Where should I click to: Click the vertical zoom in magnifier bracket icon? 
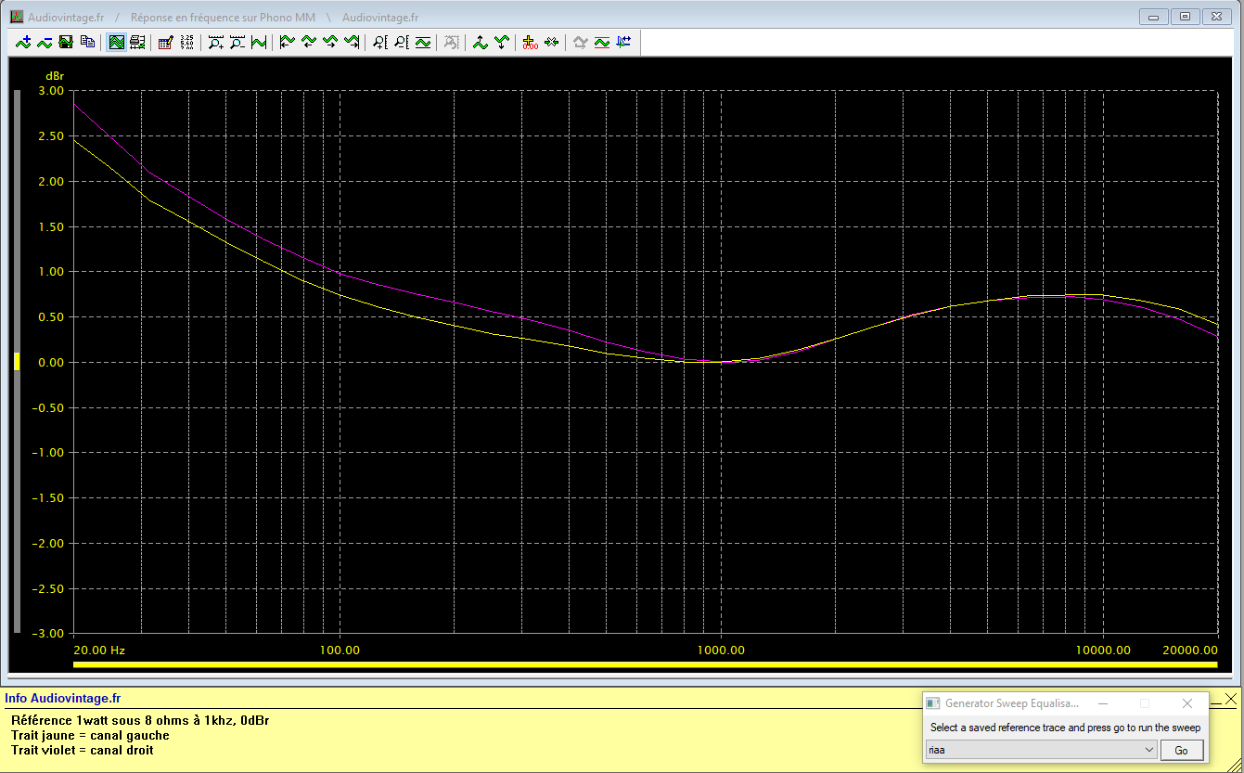pyautogui.click(x=380, y=42)
